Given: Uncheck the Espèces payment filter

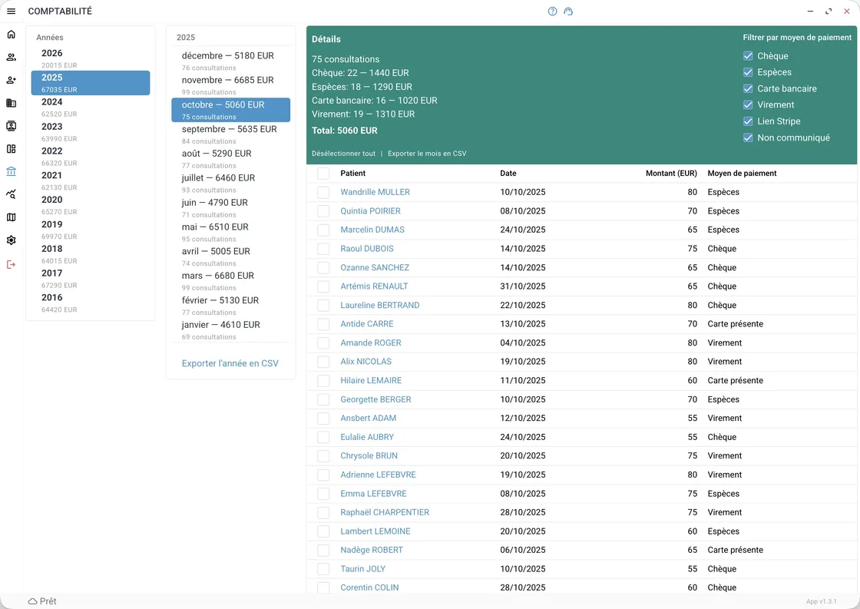Looking at the screenshot, I should point(748,72).
